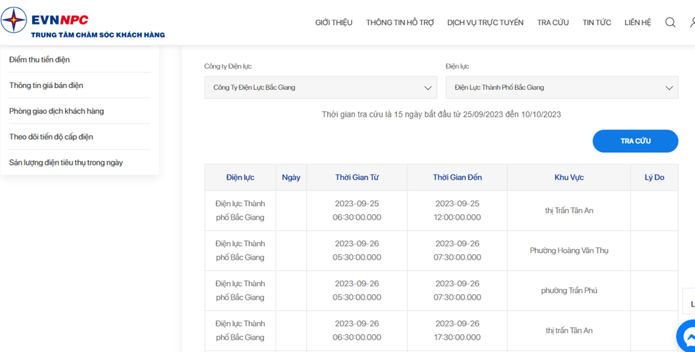Open the Giới Thiệu menu
The height and width of the screenshot is (352, 695).
point(333,22)
